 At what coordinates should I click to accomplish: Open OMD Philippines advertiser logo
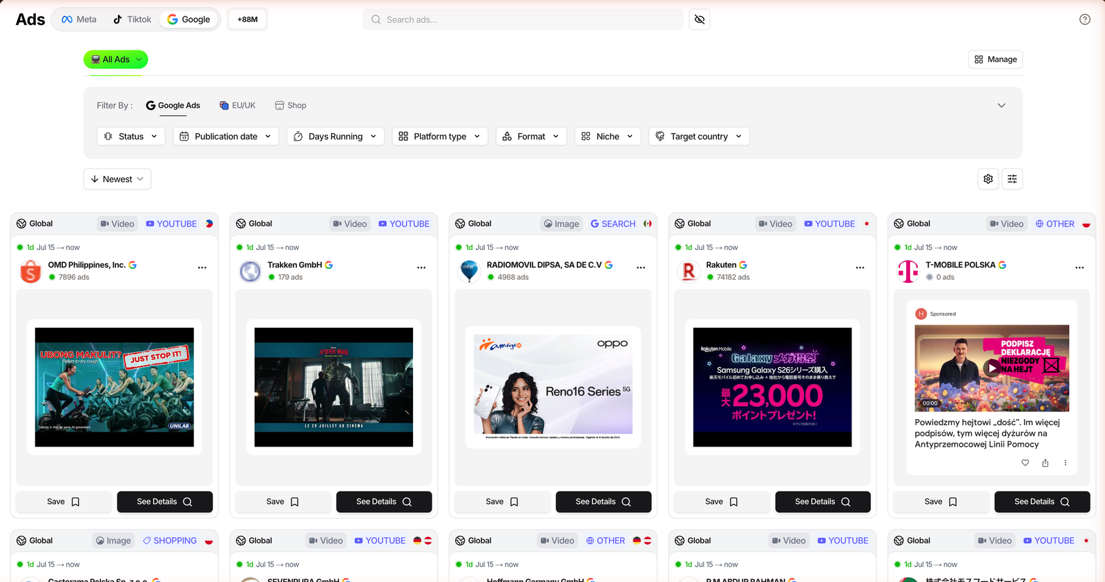click(x=30, y=271)
